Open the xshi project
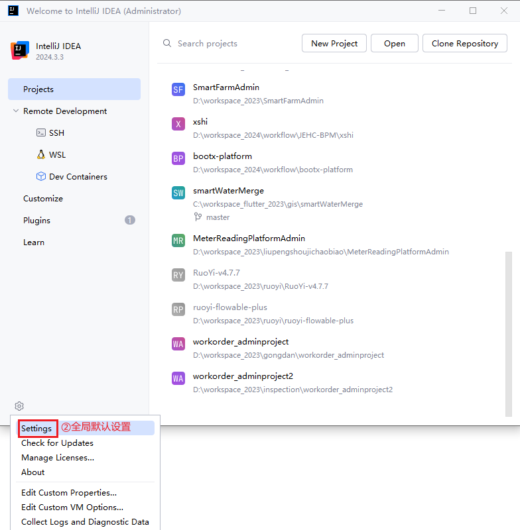The height and width of the screenshot is (530, 520). [200, 122]
